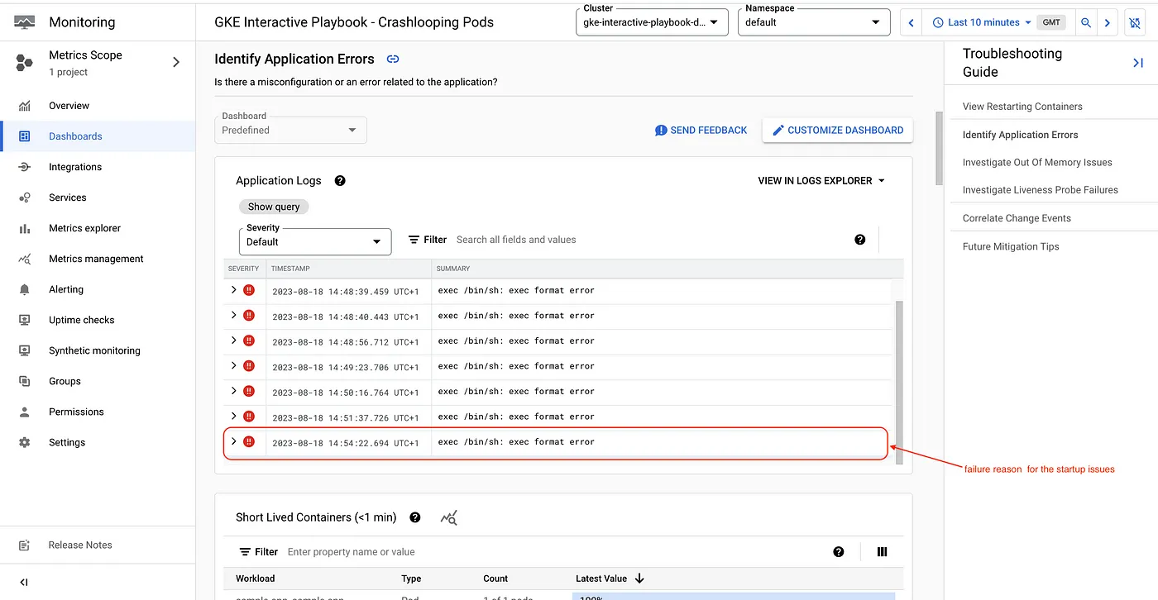Expand log entry at 14:54:22.694

click(x=233, y=441)
